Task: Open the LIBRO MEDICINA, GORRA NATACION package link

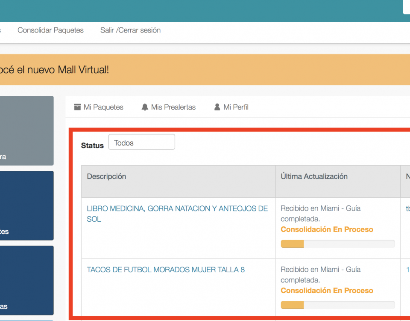Action: (177, 214)
